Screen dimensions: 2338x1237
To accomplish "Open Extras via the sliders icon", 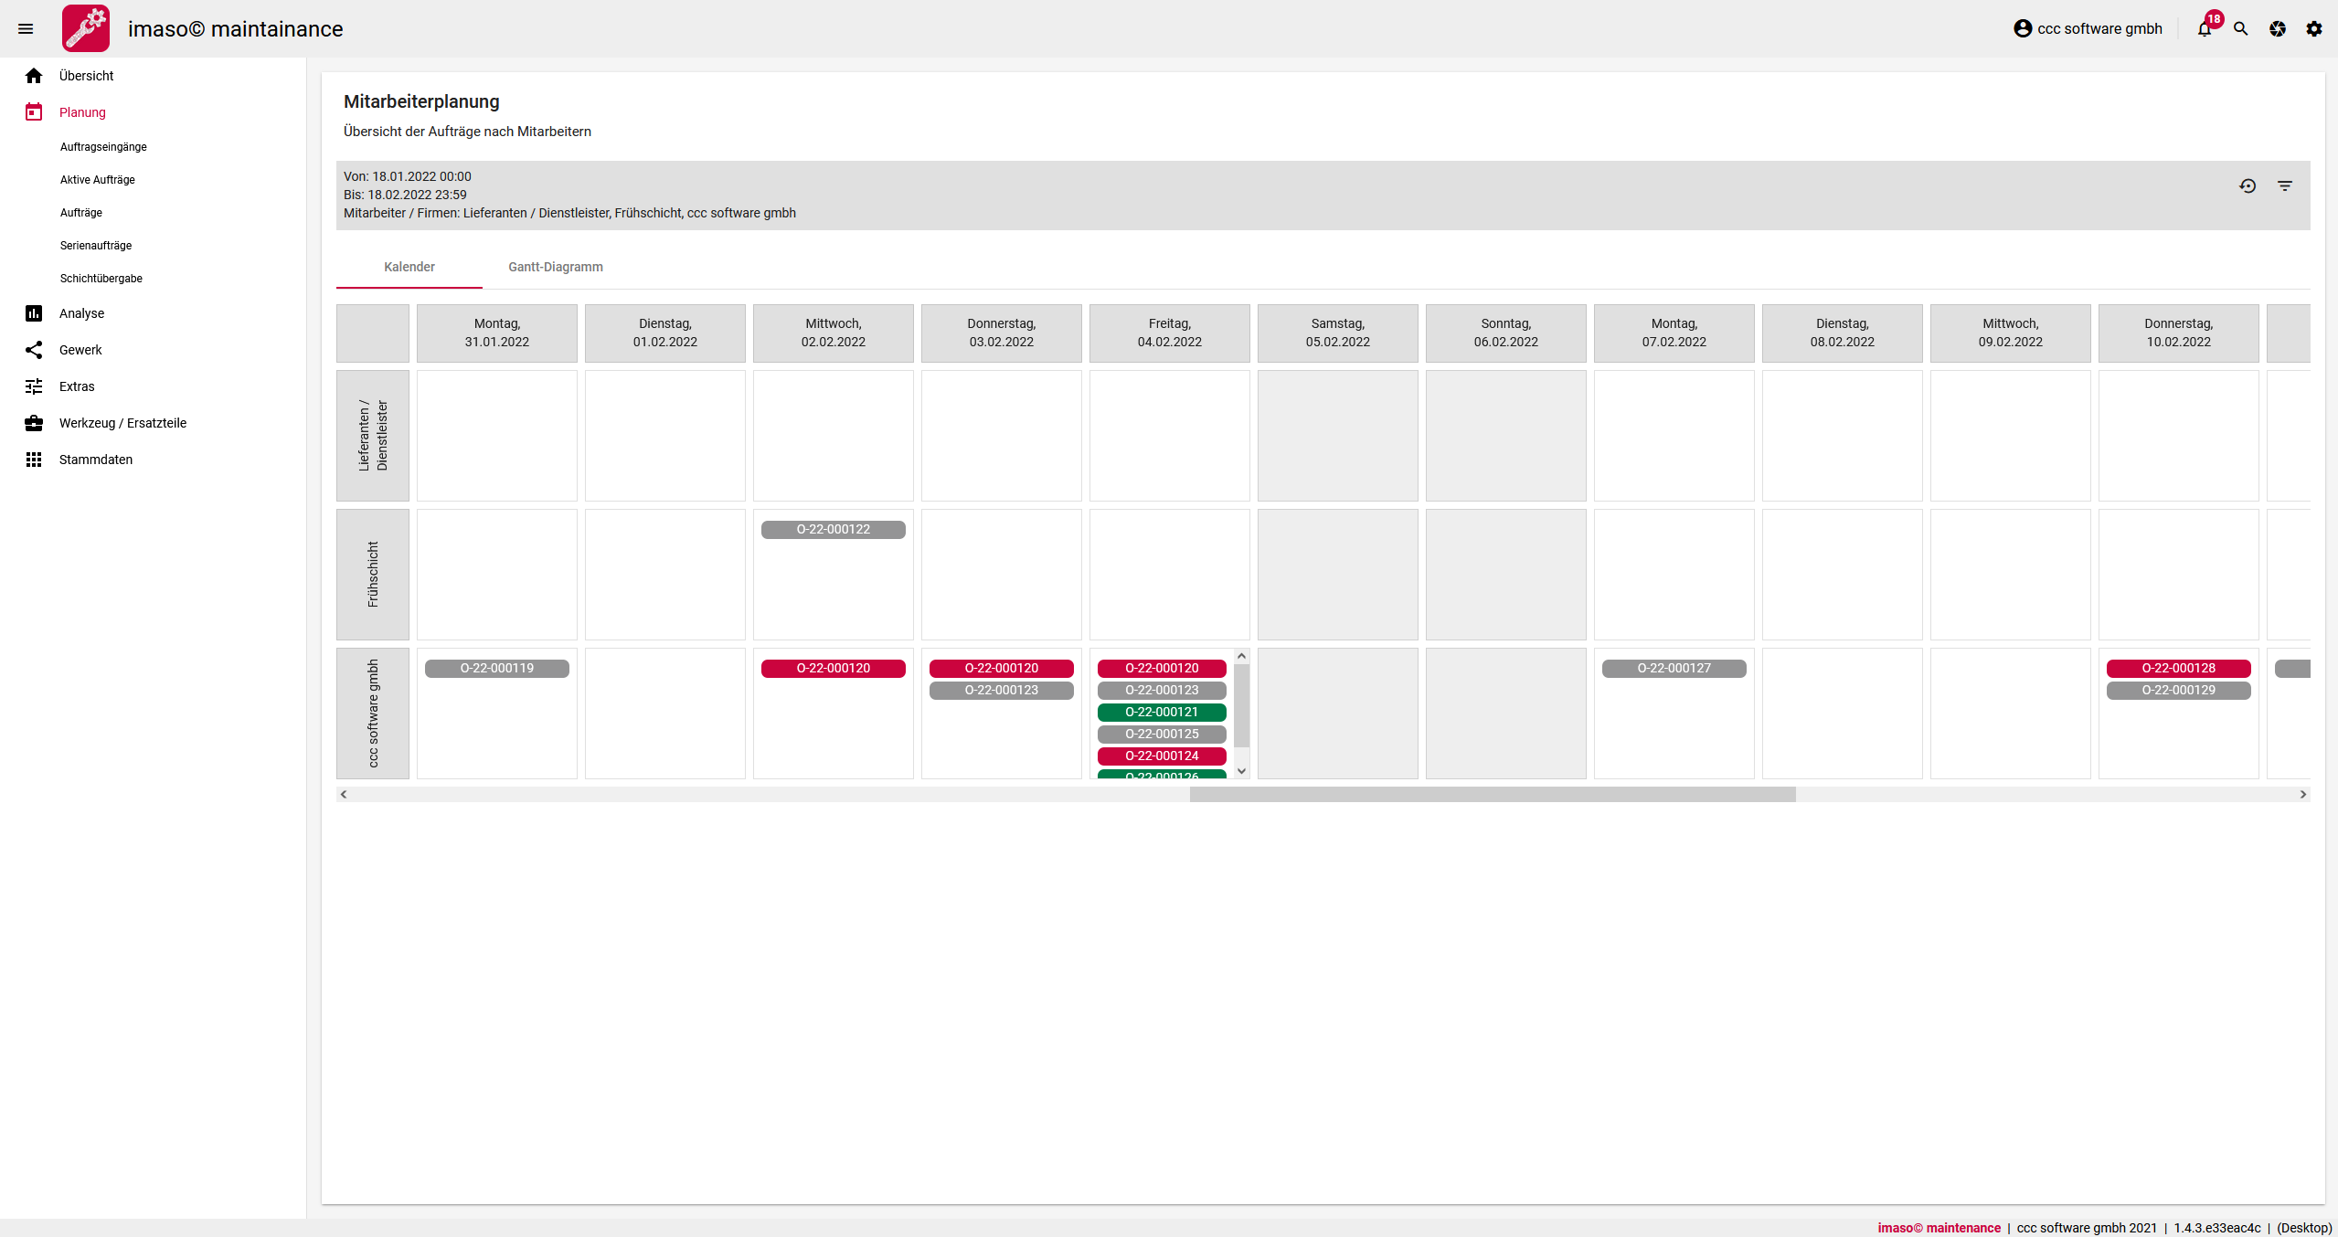I will point(34,386).
